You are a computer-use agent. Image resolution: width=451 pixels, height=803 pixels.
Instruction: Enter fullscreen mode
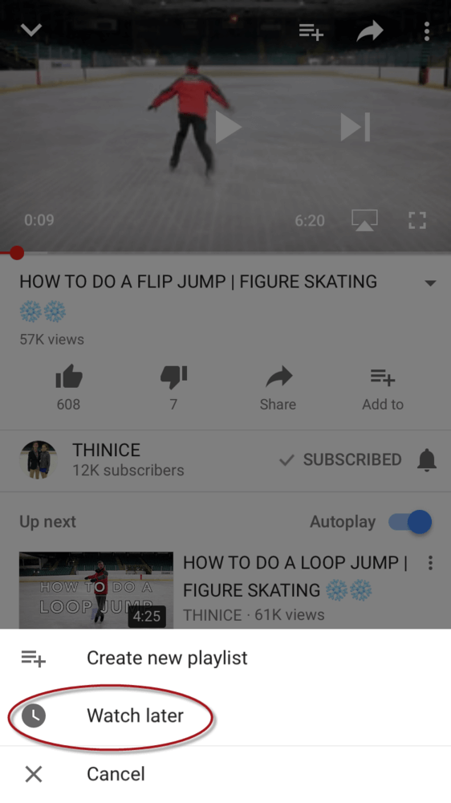point(417,220)
